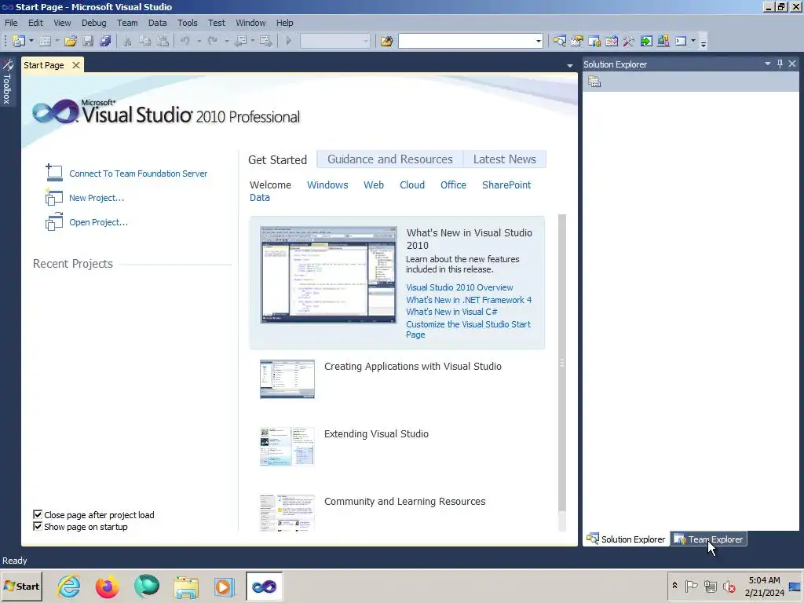Open What's New in Visual C# link

(451, 312)
